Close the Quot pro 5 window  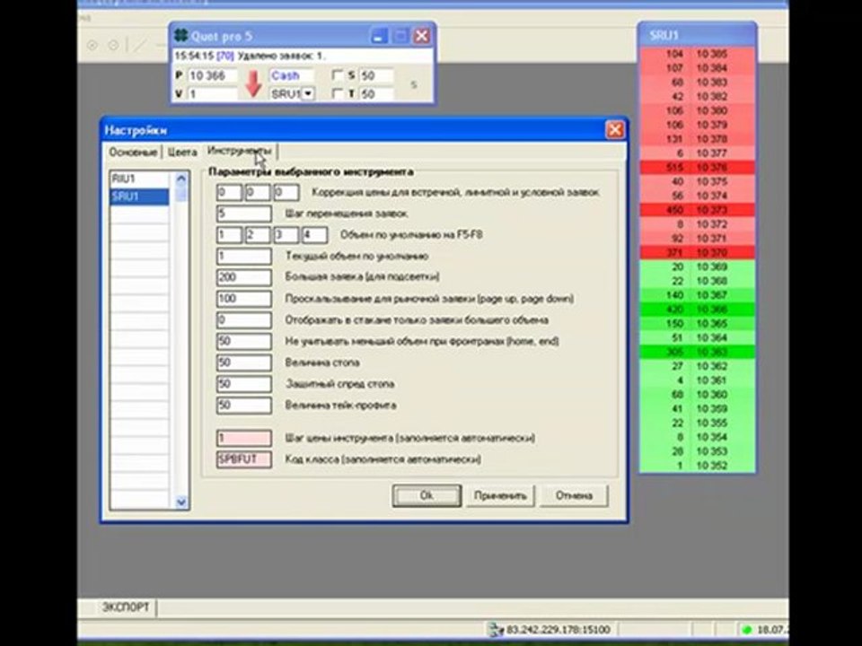[421, 36]
